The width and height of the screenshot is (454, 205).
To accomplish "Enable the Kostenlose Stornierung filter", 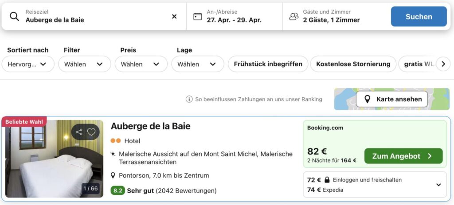I will pos(353,64).
